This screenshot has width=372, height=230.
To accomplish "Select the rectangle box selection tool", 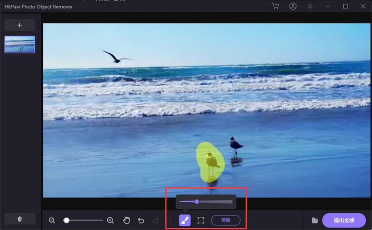I will 201,220.
